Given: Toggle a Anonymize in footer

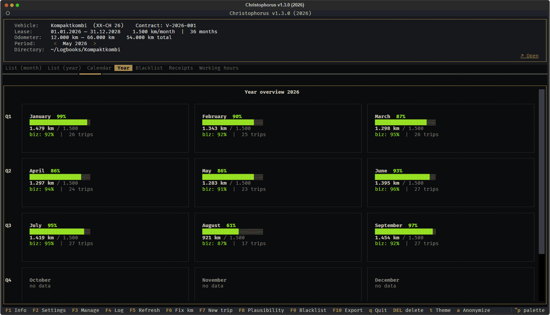Looking at the screenshot, I should point(473,310).
